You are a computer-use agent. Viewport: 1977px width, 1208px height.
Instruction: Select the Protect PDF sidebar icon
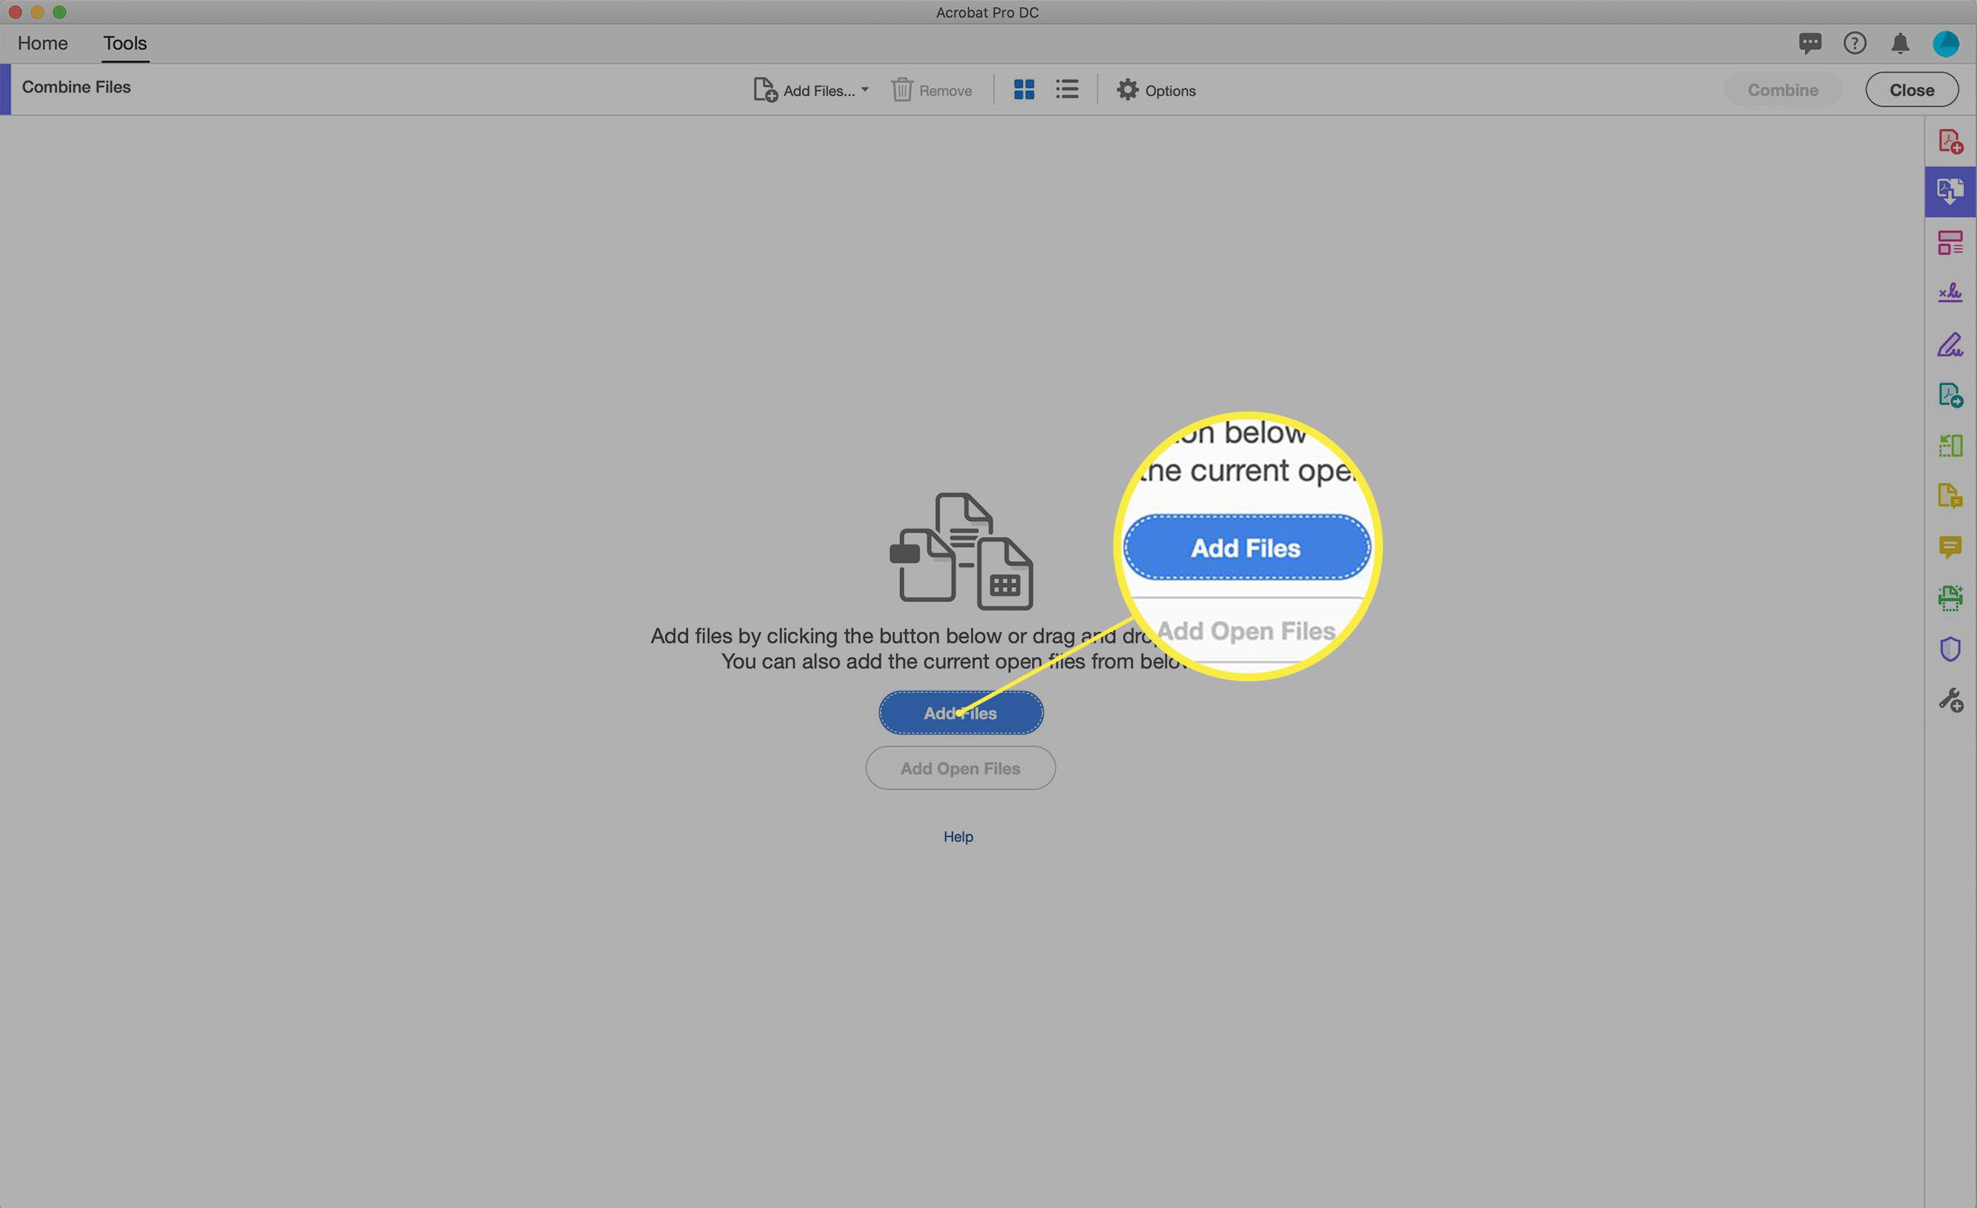(1951, 648)
